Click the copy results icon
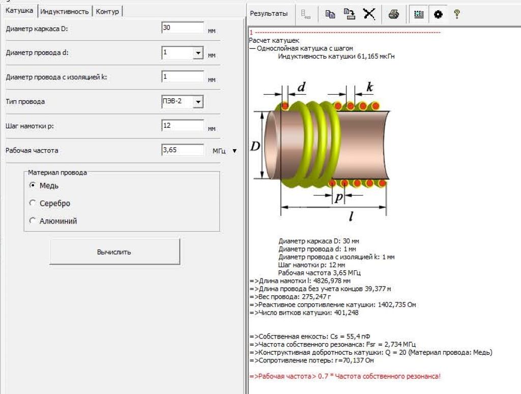 [330, 14]
